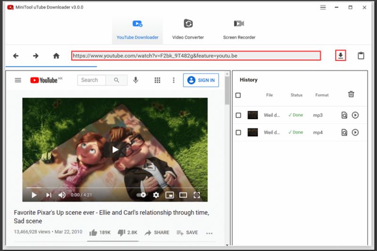This screenshot has height=251, width=377.
Task: Click the mp3 row video thumbnail
Action: point(253,115)
